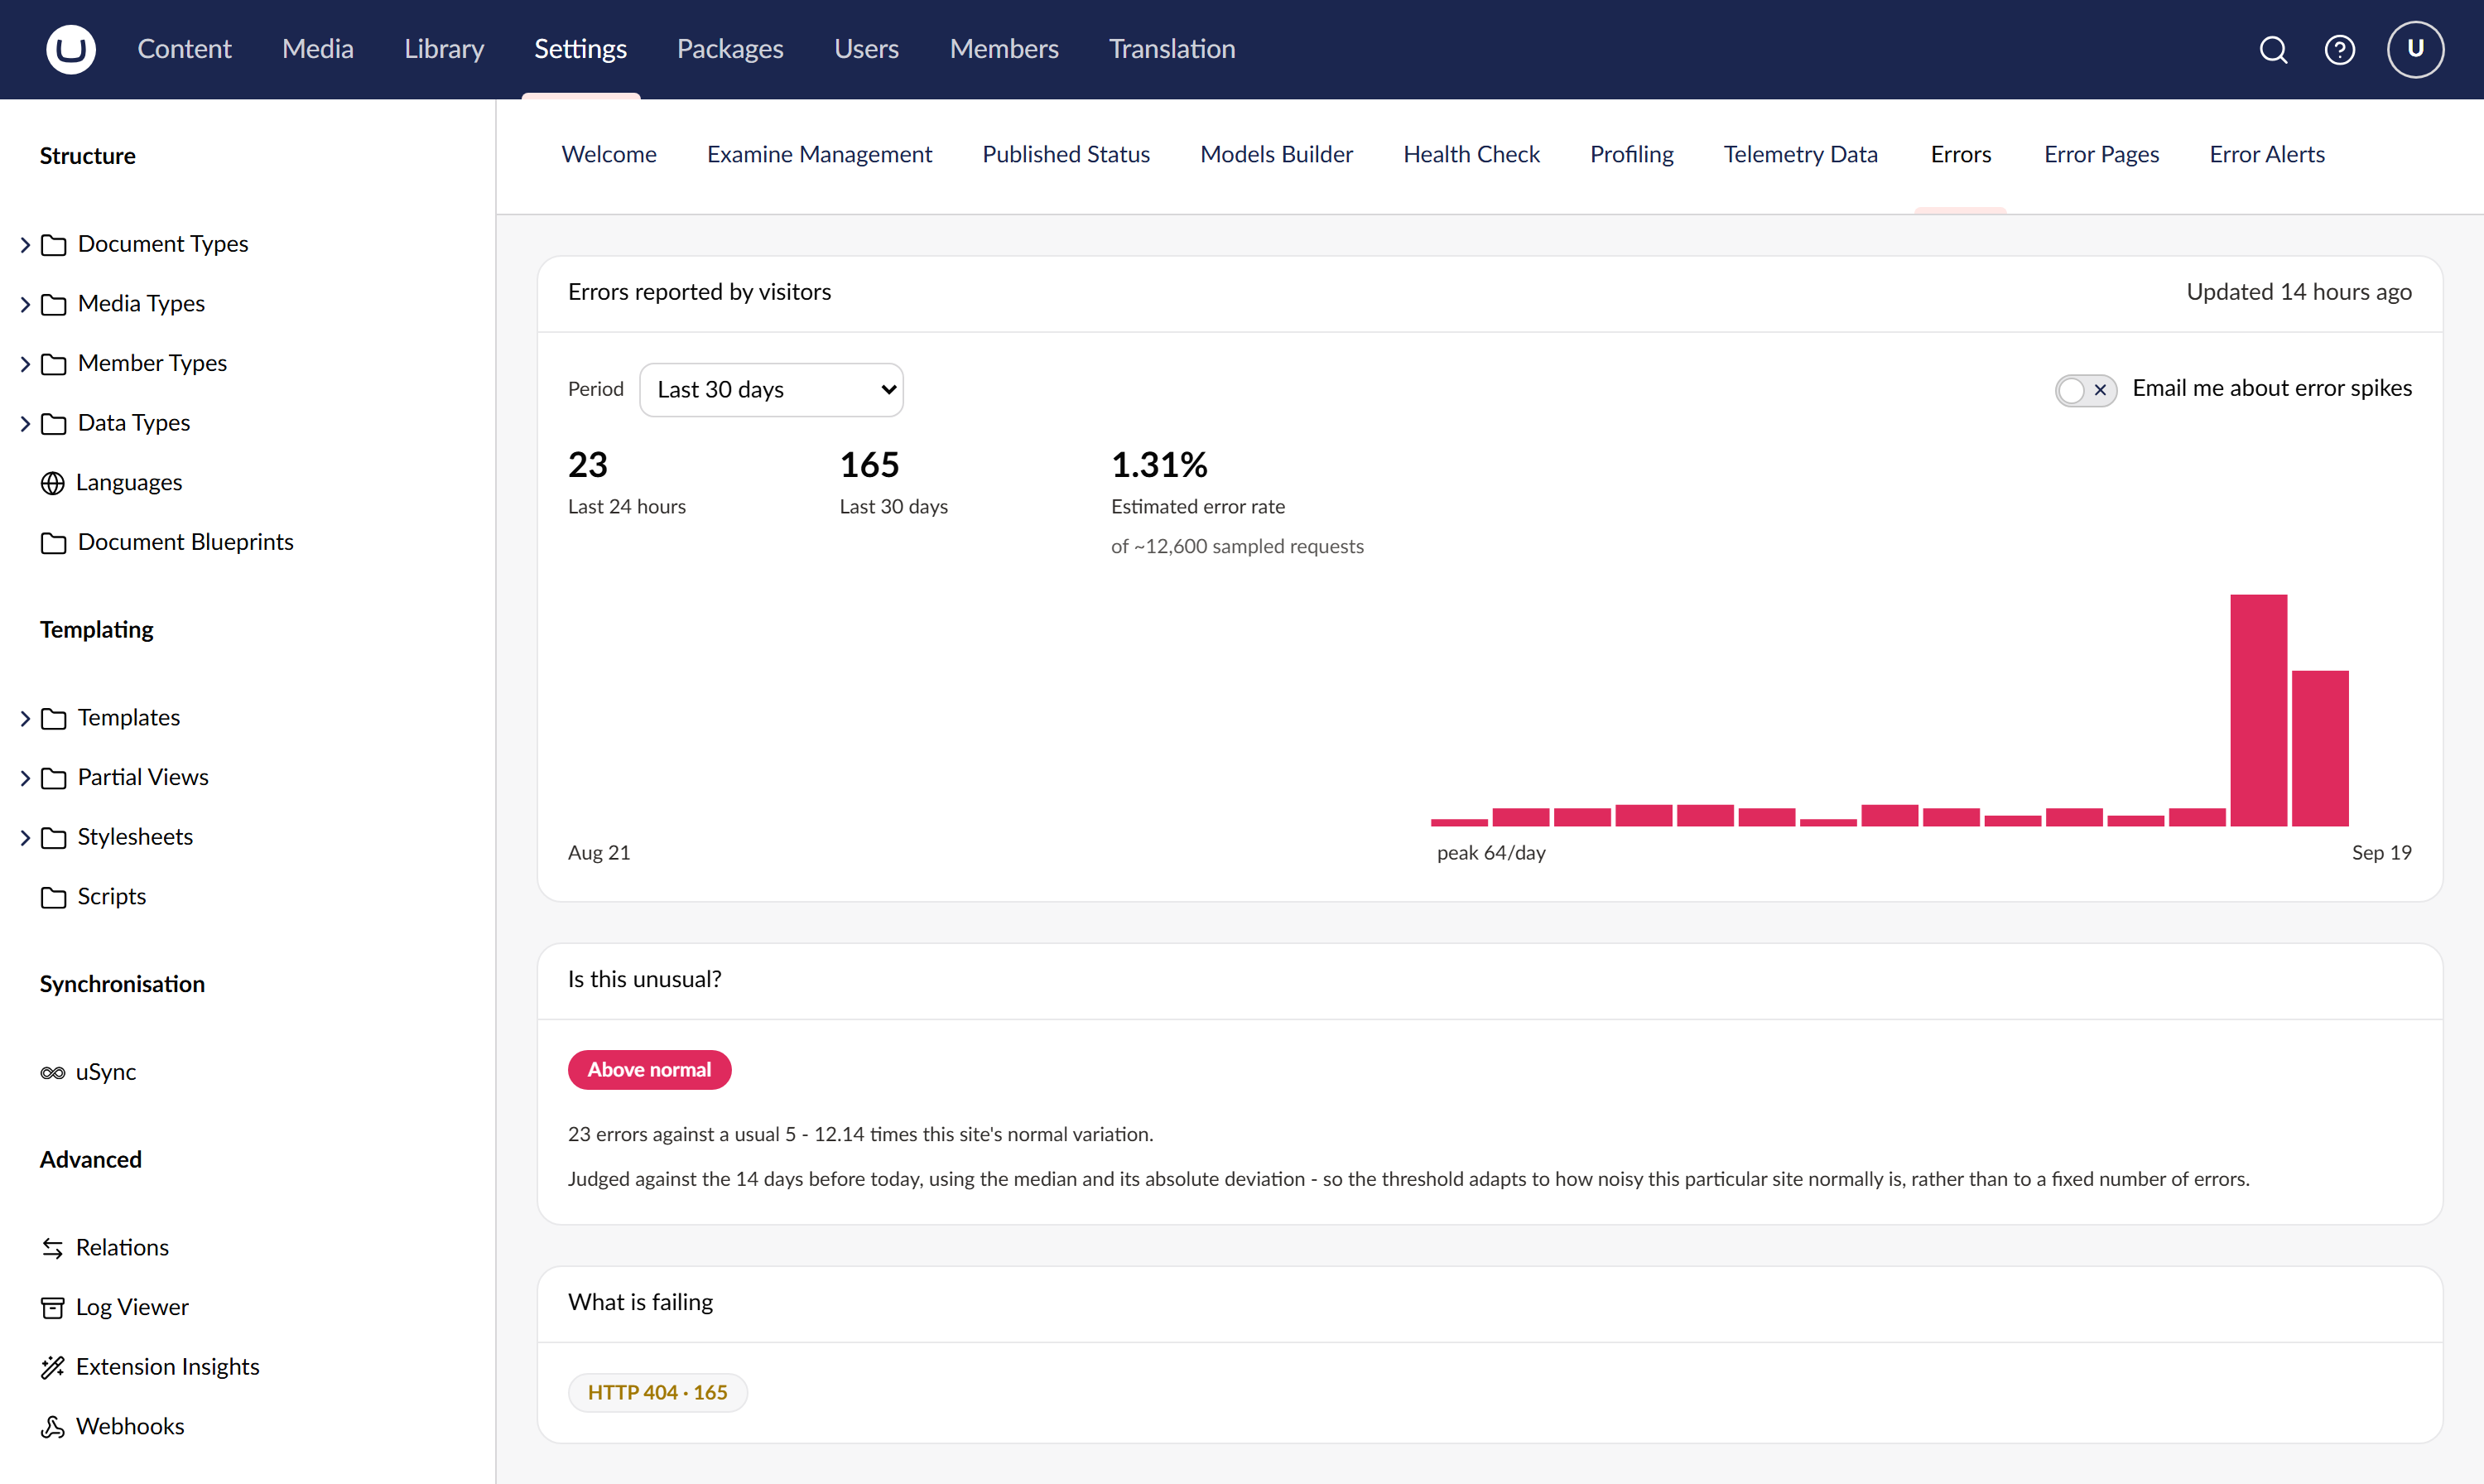Open the Profiling tab

point(1631,155)
